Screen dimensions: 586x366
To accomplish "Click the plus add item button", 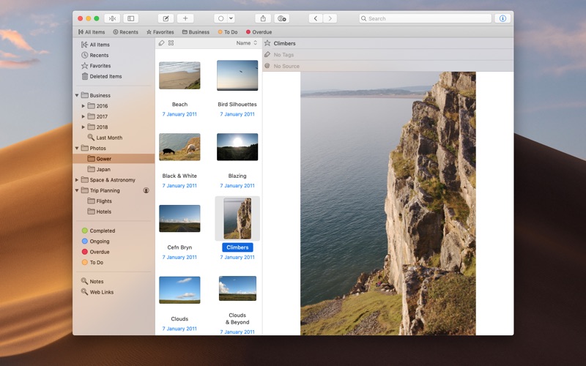I will [185, 18].
